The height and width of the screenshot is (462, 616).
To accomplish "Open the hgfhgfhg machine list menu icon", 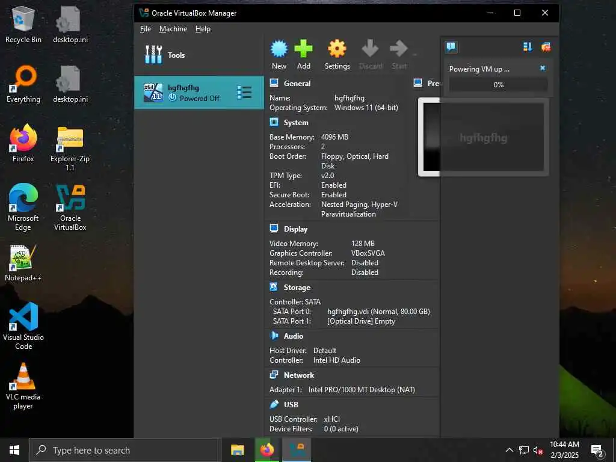I will point(244,92).
